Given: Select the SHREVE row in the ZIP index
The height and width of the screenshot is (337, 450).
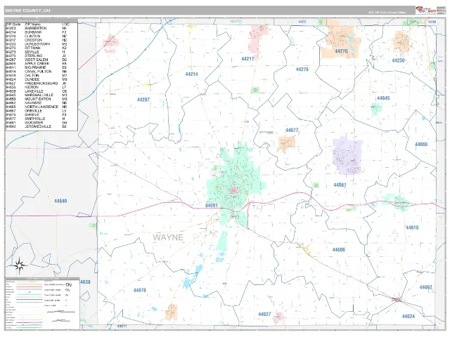Looking at the screenshot, I should coord(37,114).
